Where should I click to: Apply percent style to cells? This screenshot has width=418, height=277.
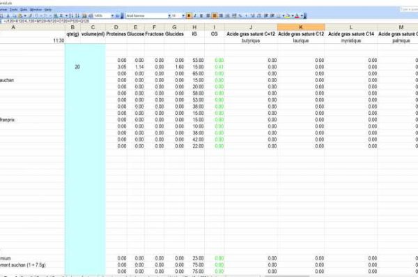240,16
